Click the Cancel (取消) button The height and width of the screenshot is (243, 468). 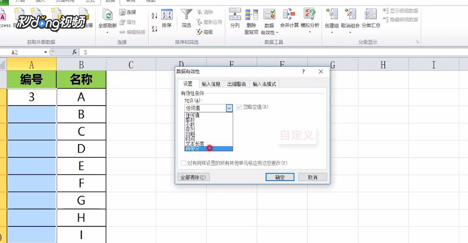point(313,178)
